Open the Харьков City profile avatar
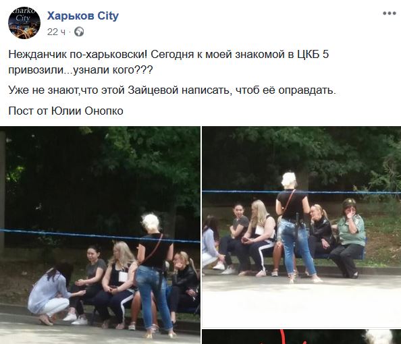The width and height of the screenshot is (401, 344). pyautogui.click(x=24, y=23)
